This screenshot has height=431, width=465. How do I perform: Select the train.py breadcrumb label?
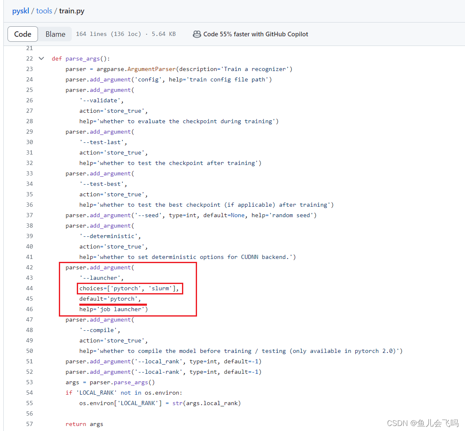tap(71, 11)
